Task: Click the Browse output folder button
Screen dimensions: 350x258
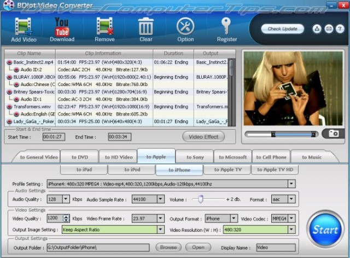Action: [168, 247]
